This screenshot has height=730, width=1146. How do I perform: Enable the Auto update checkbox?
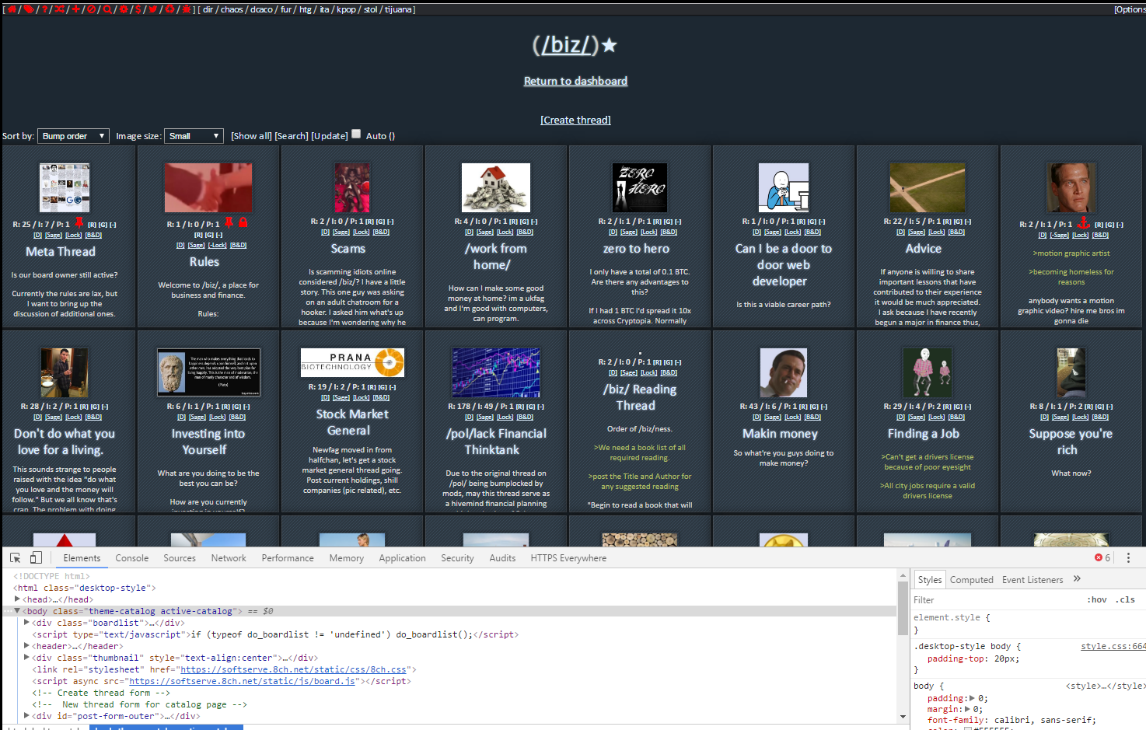coord(356,134)
